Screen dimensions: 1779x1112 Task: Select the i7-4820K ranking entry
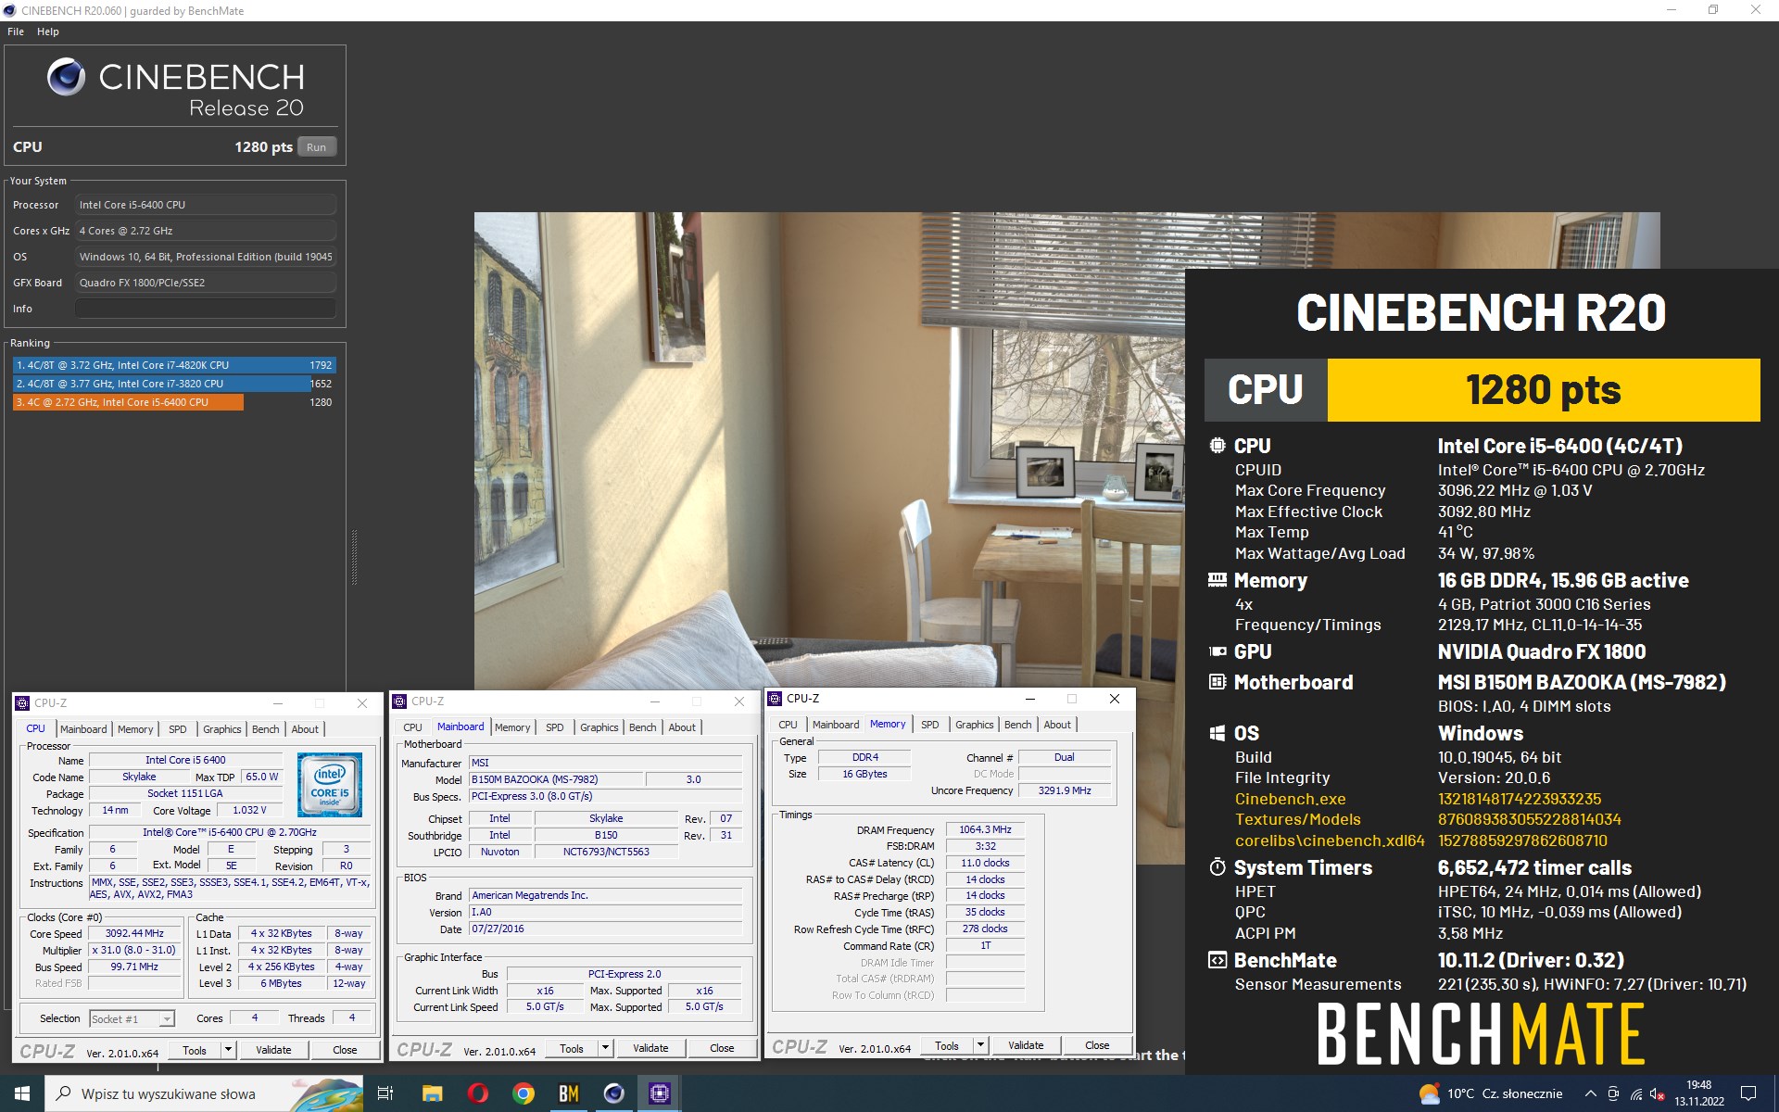tap(174, 365)
